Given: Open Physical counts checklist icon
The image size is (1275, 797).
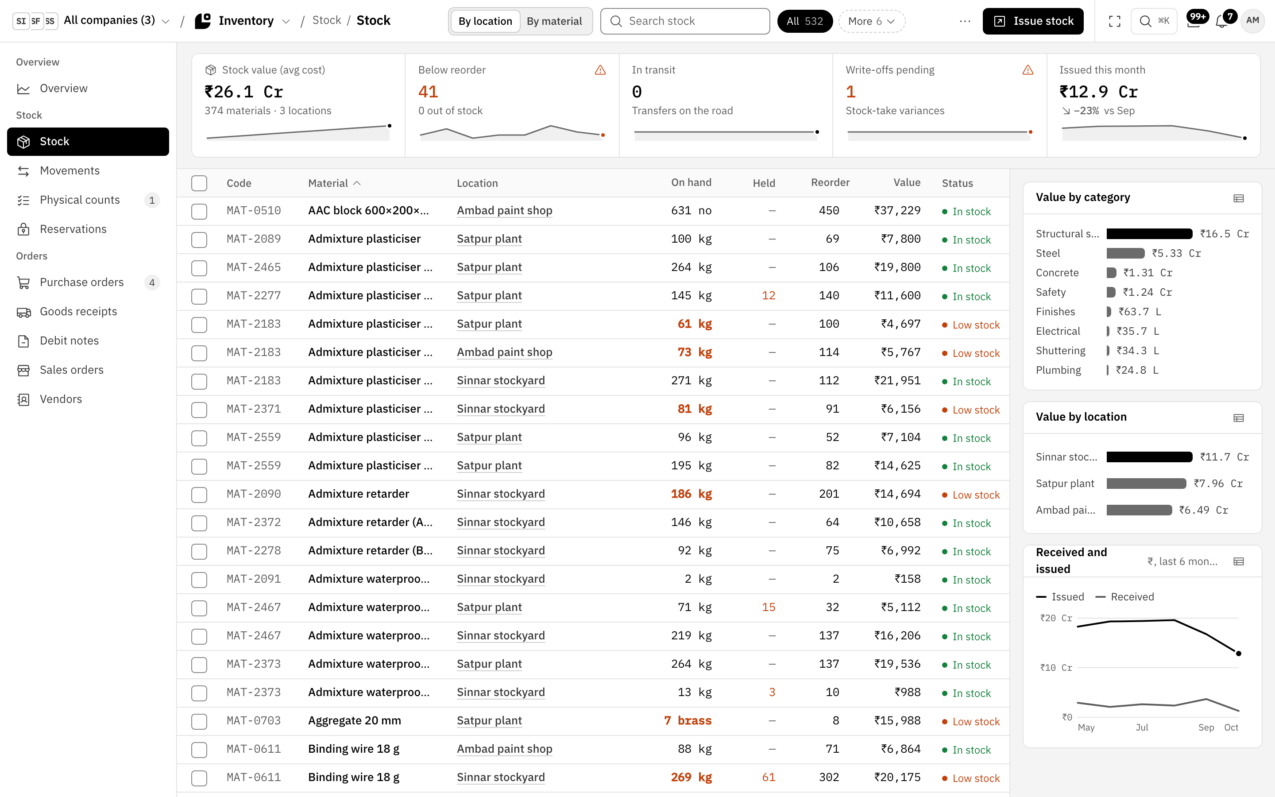Looking at the screenshot, I should pos(24,200).
